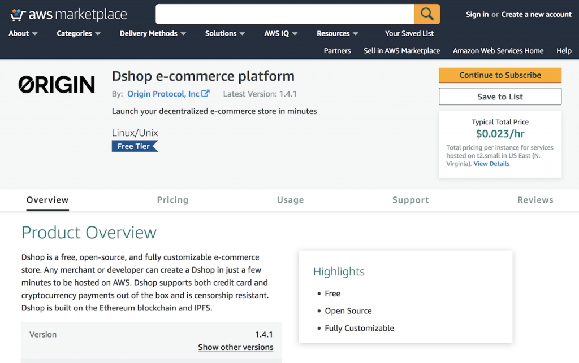Open the Solutions dropdown menu
Viewport: 579px width, 363px height.
click(225, 33)
